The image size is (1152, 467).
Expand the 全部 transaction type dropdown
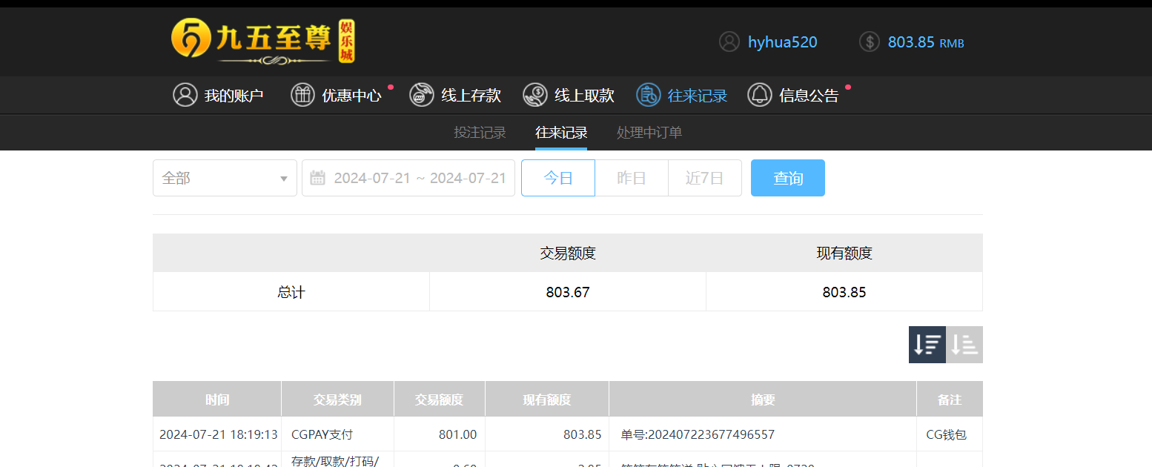tap(225, 178)
